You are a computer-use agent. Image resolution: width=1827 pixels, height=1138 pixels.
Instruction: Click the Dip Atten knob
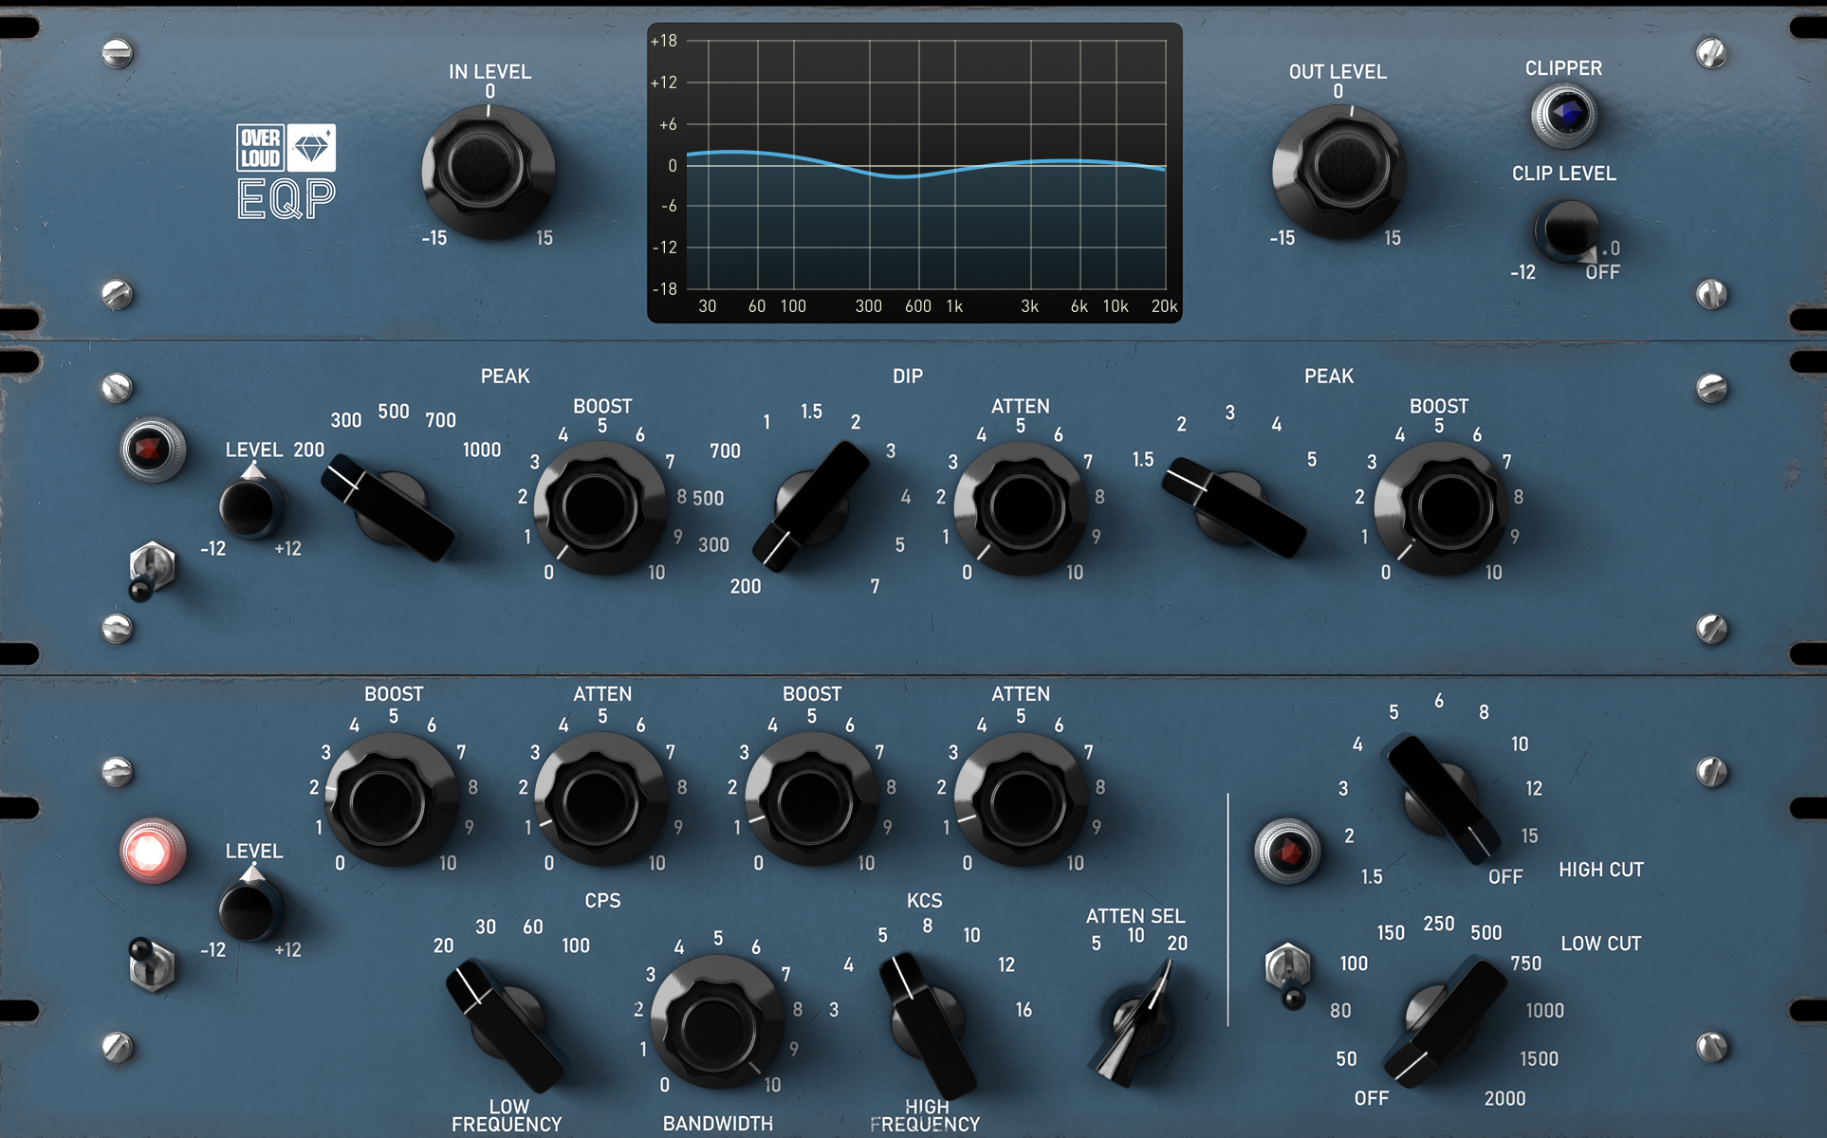[x=1021, y=507]
